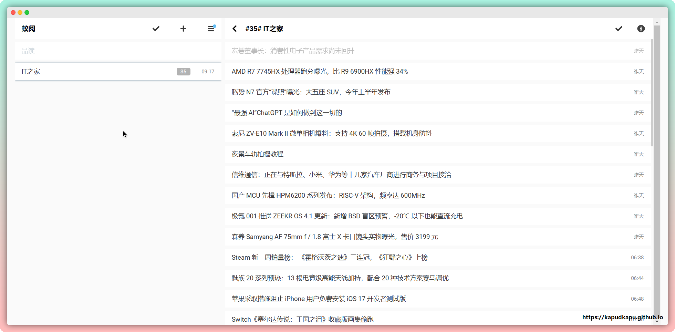
Task: Mark all feeds as read in sidebar
Action: pyautogui.click(x=156, y=29)
